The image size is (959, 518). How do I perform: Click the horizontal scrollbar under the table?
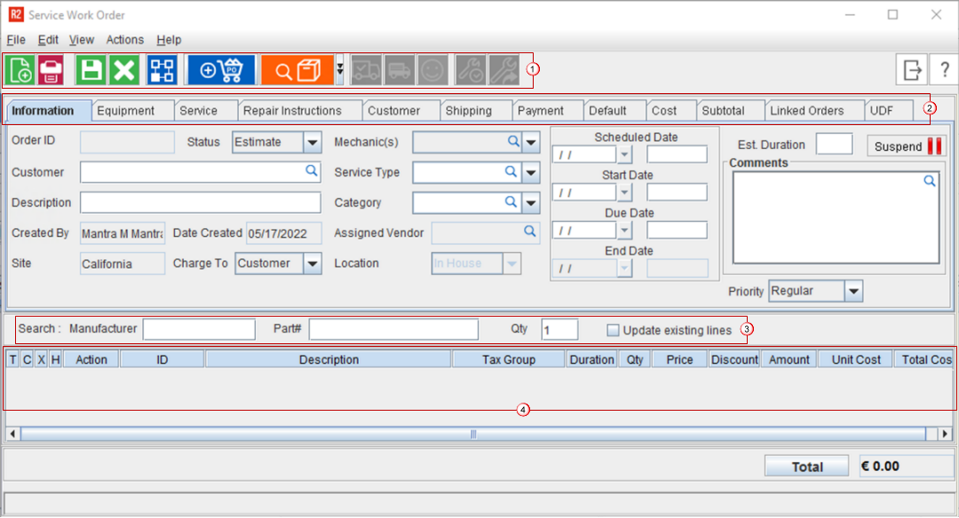click(x=472, y=434)
